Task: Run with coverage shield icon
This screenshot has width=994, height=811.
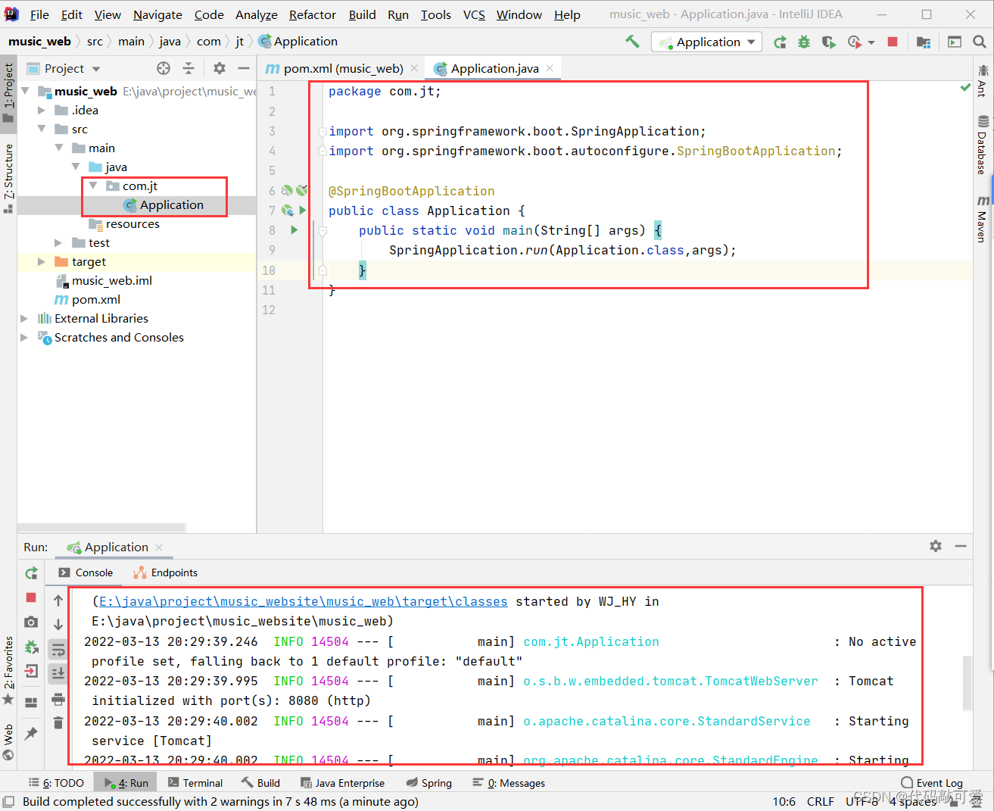Action: [x=829, y=42]
